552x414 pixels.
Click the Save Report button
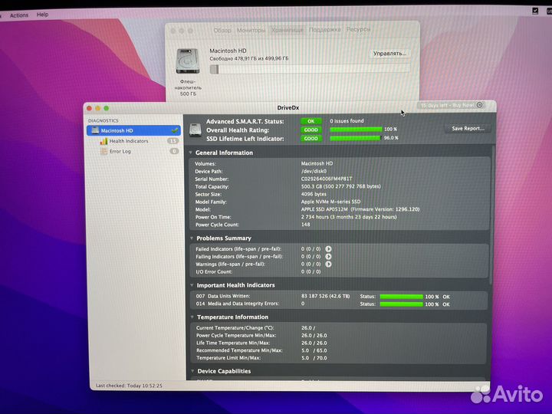point(468,129)
